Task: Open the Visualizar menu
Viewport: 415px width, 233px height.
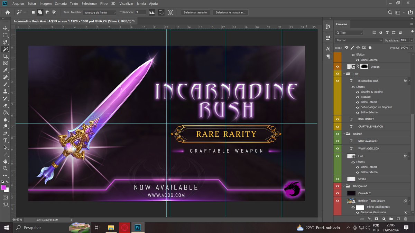Action: tap(126, 3)
